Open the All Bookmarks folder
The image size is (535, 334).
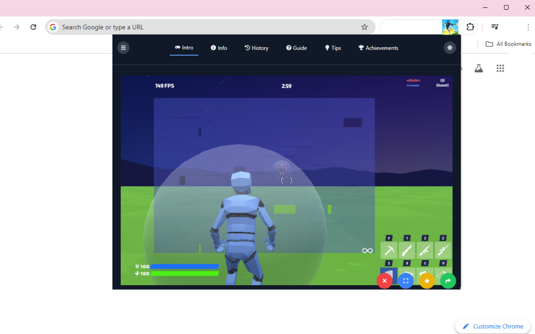click(508, 44)
